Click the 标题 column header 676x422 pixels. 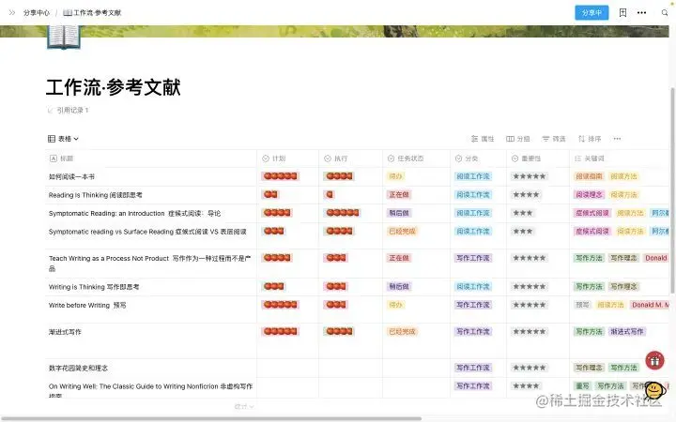(x=151, y=158)
